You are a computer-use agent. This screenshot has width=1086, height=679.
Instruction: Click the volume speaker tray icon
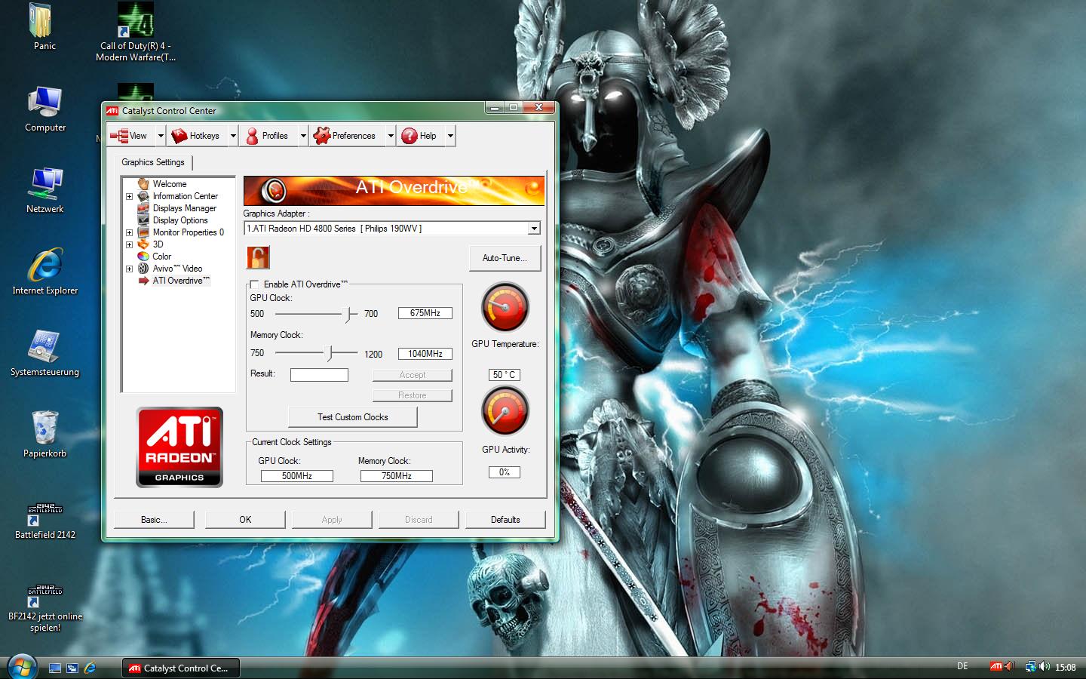(1045, 667)
